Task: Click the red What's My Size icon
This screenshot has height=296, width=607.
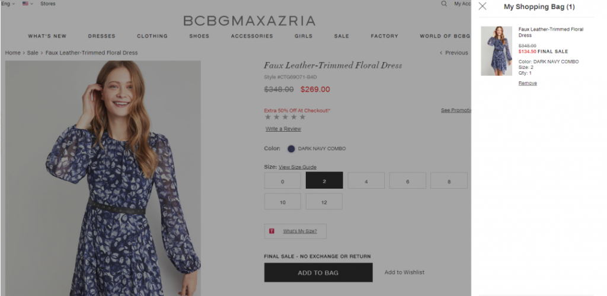Action: point(271,231)
